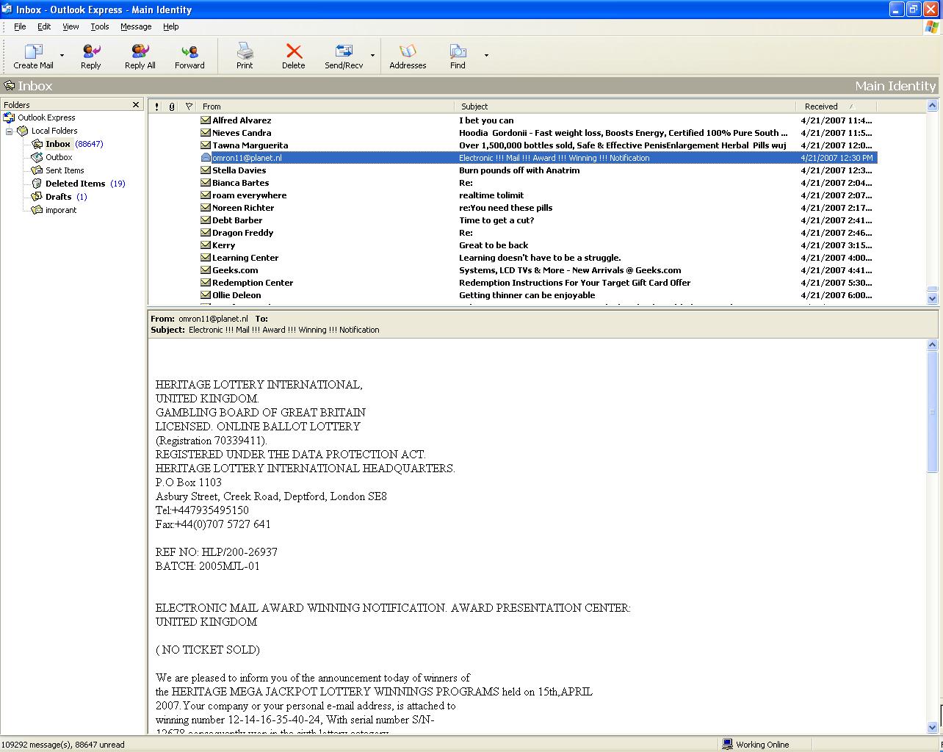Viewport: 943px width, 752px height.
Task: Delete the selected message
Action: coord(294,56)
